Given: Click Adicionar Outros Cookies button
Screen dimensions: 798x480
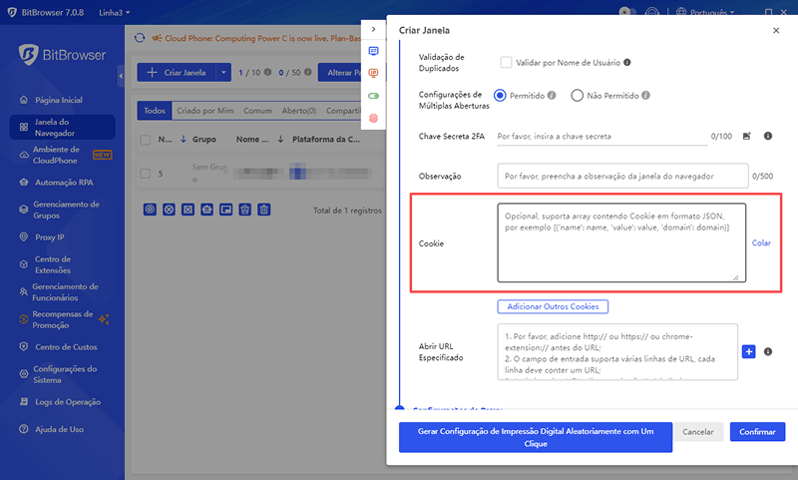Looking at the screenshot, I should click(x=553, y=306).
